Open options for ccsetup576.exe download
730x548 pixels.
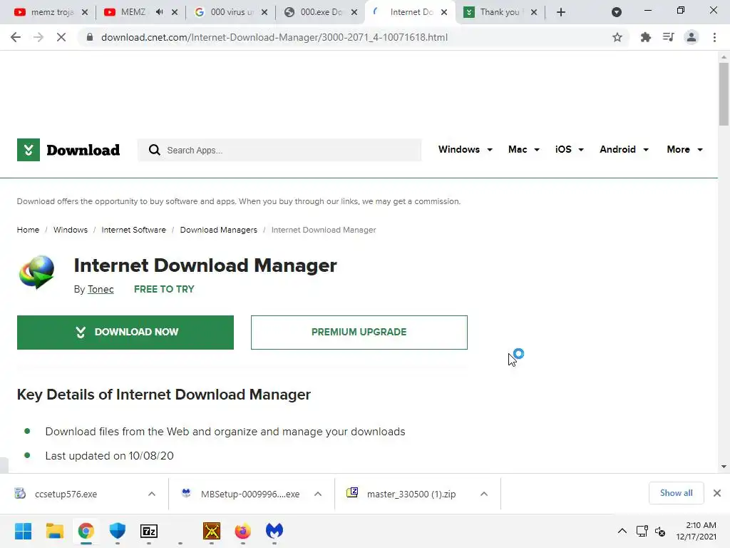[152, 494]
